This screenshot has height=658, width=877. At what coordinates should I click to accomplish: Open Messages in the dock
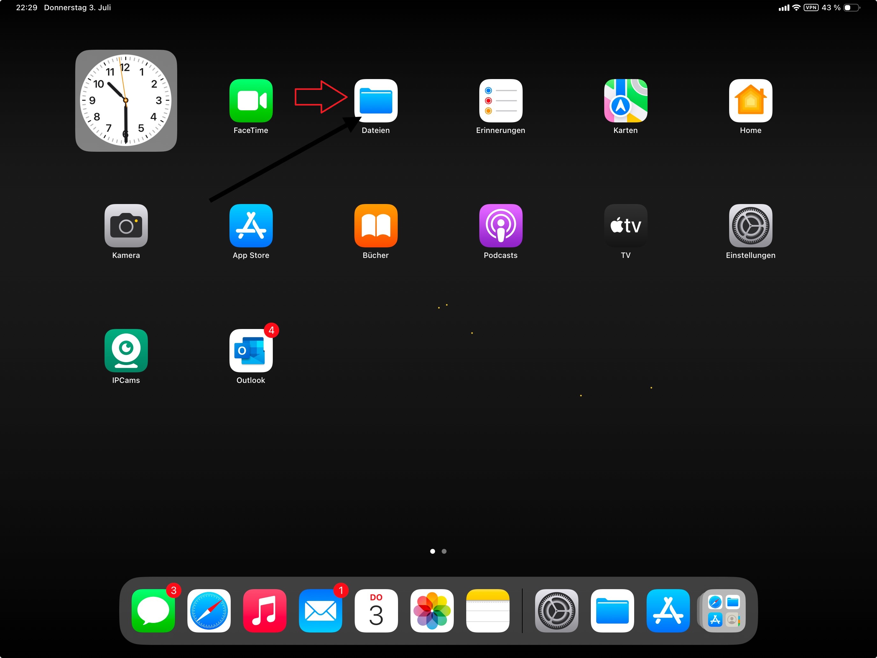tap(153, 610)
